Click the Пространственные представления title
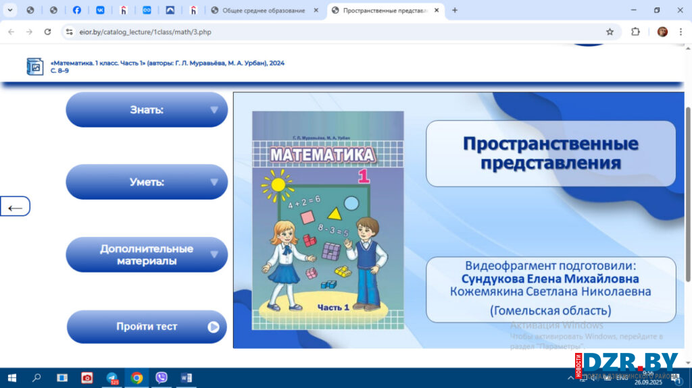The height and width of the screenshot is (388, 692). 550,153
